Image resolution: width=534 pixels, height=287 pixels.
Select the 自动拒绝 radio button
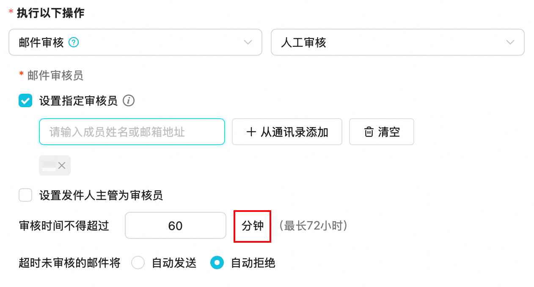click(217, 263)
